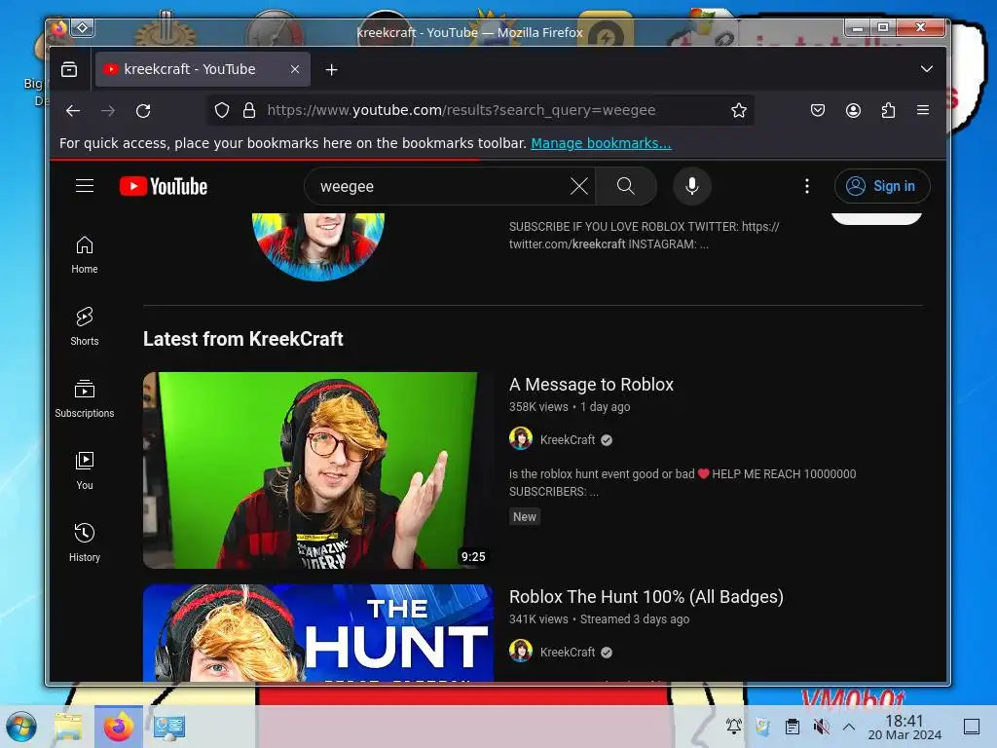
Task: Open Shorts in the sidebar
Action: [x=85, y=326]
